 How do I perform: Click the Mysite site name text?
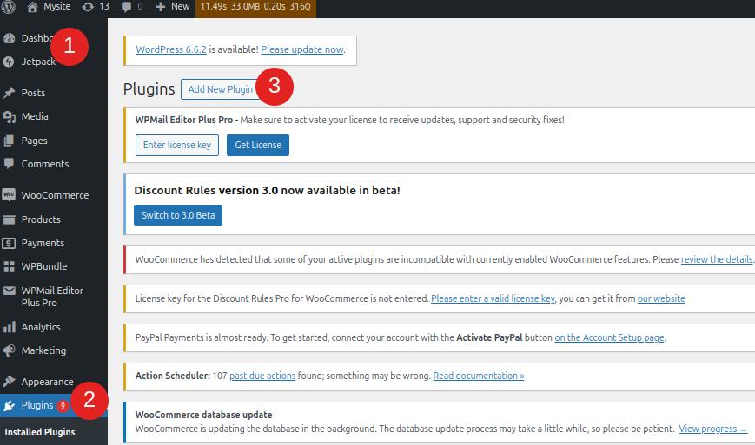[x=56, y=7]
